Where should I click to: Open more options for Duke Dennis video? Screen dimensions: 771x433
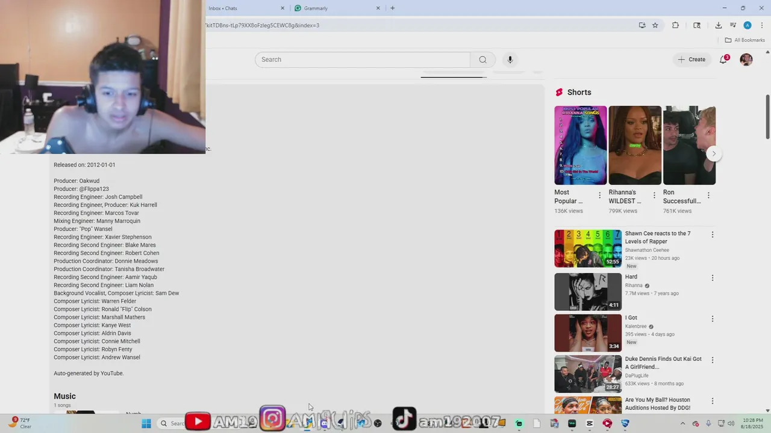point(713,360)
